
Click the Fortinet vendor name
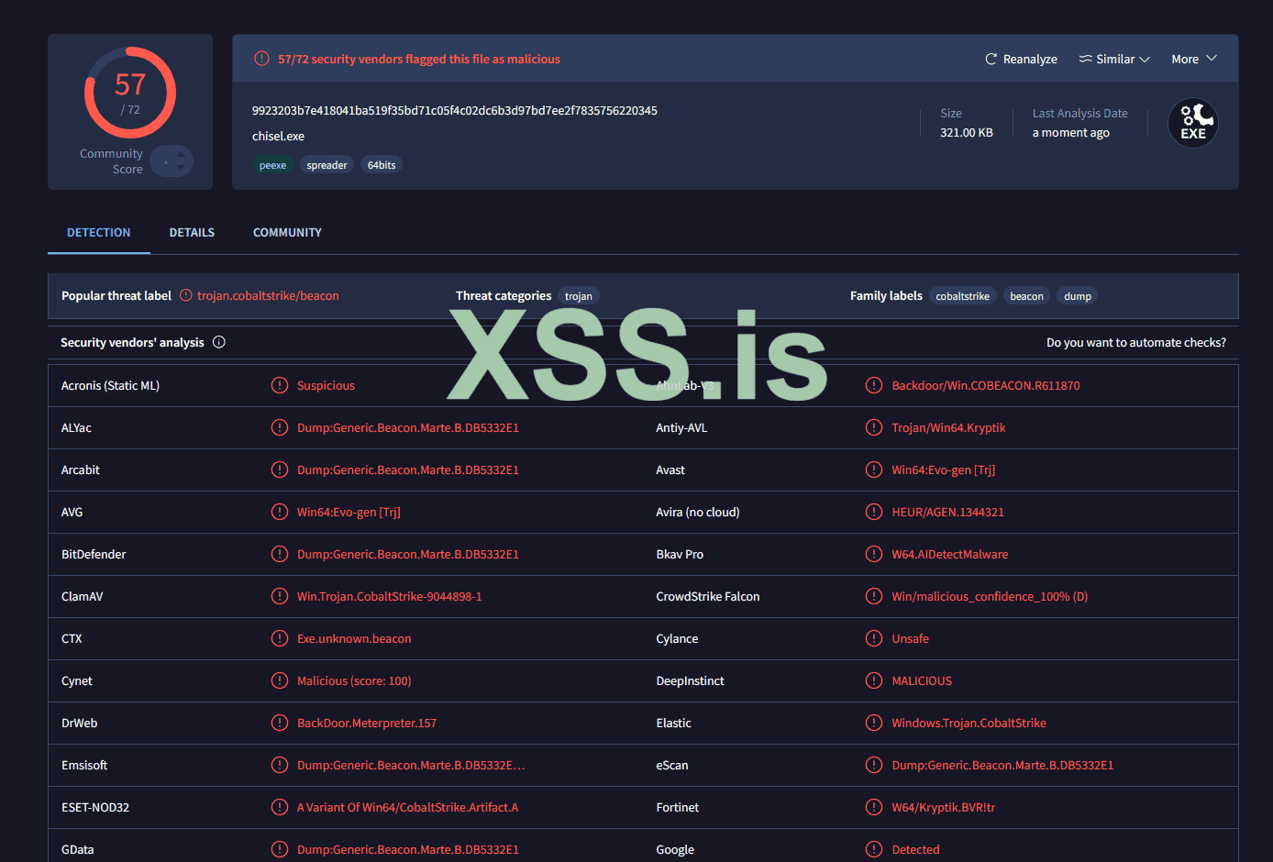(678, 807)
